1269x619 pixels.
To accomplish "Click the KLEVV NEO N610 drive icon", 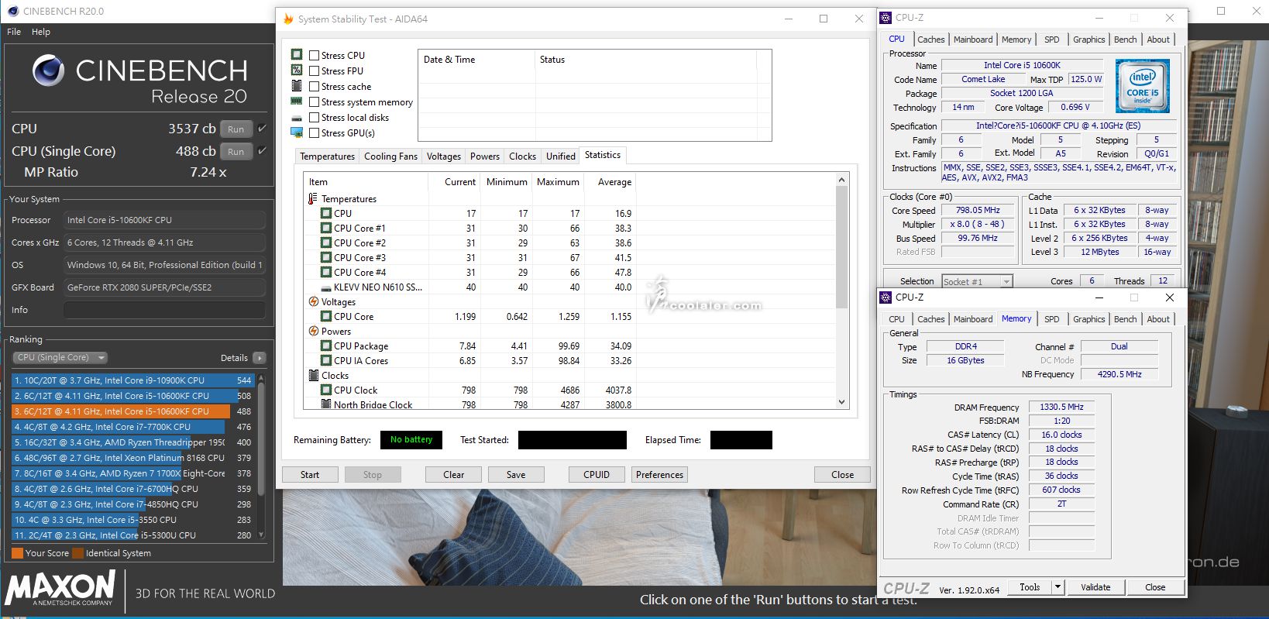I will tap(326, 287).
